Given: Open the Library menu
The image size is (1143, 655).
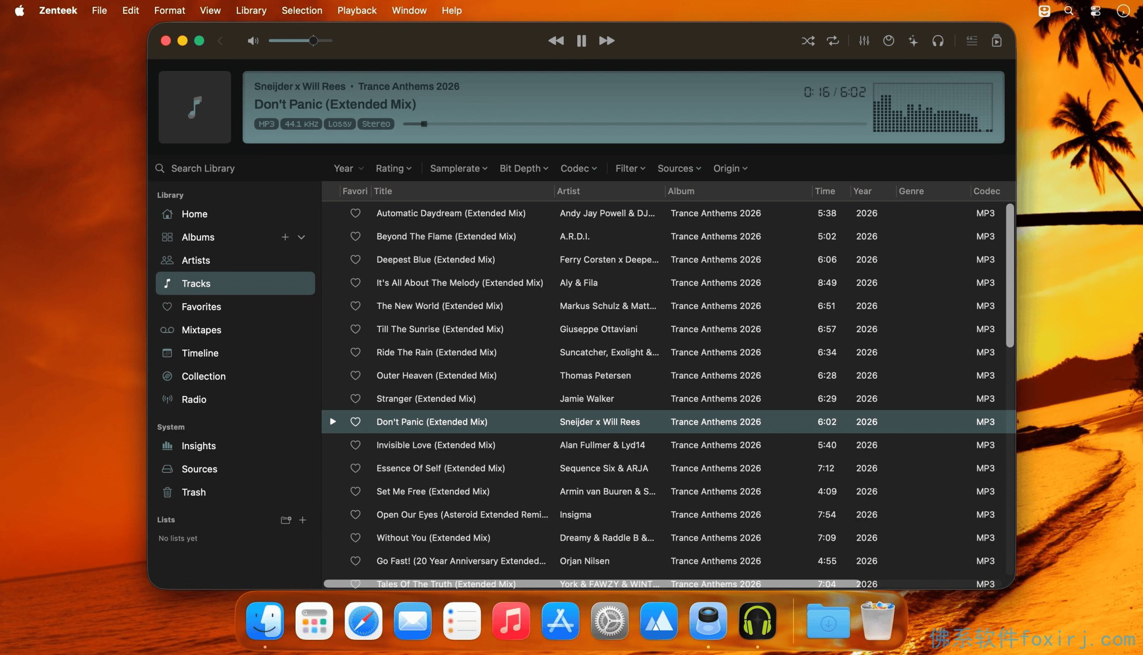Looking at the screenshot, I should (251, 10).
